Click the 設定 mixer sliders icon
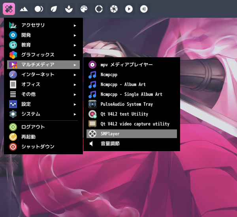Screen dimensions: 237x217 [x=13, y=104]
